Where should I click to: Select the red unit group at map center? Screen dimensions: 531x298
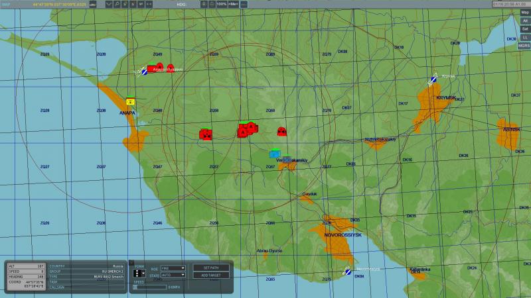pos(248,129)
